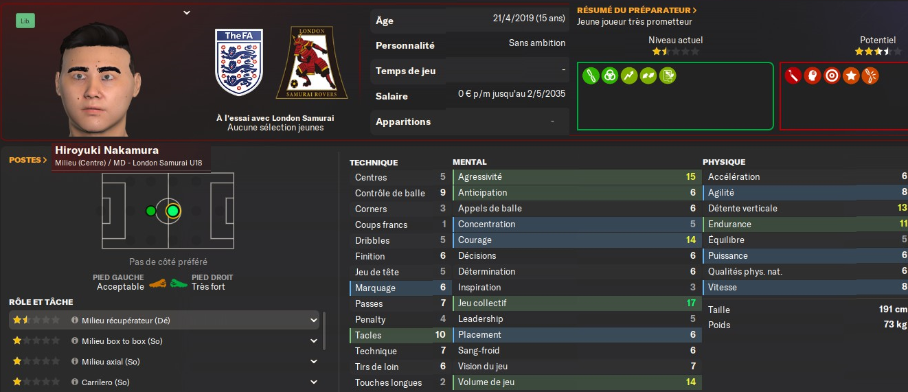Open the Postes section link
The image size is (908, 392).
(x=28, y=160)
